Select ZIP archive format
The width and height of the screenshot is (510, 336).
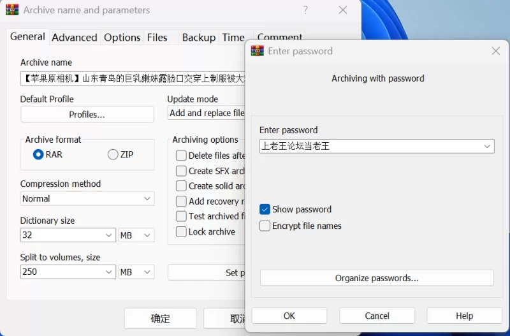pos(113,154)
